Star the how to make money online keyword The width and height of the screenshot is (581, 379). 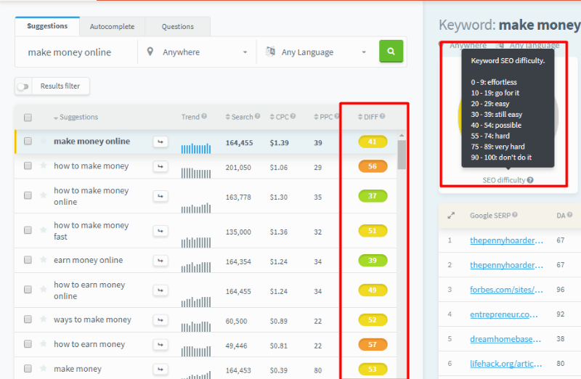pos(44,195)
